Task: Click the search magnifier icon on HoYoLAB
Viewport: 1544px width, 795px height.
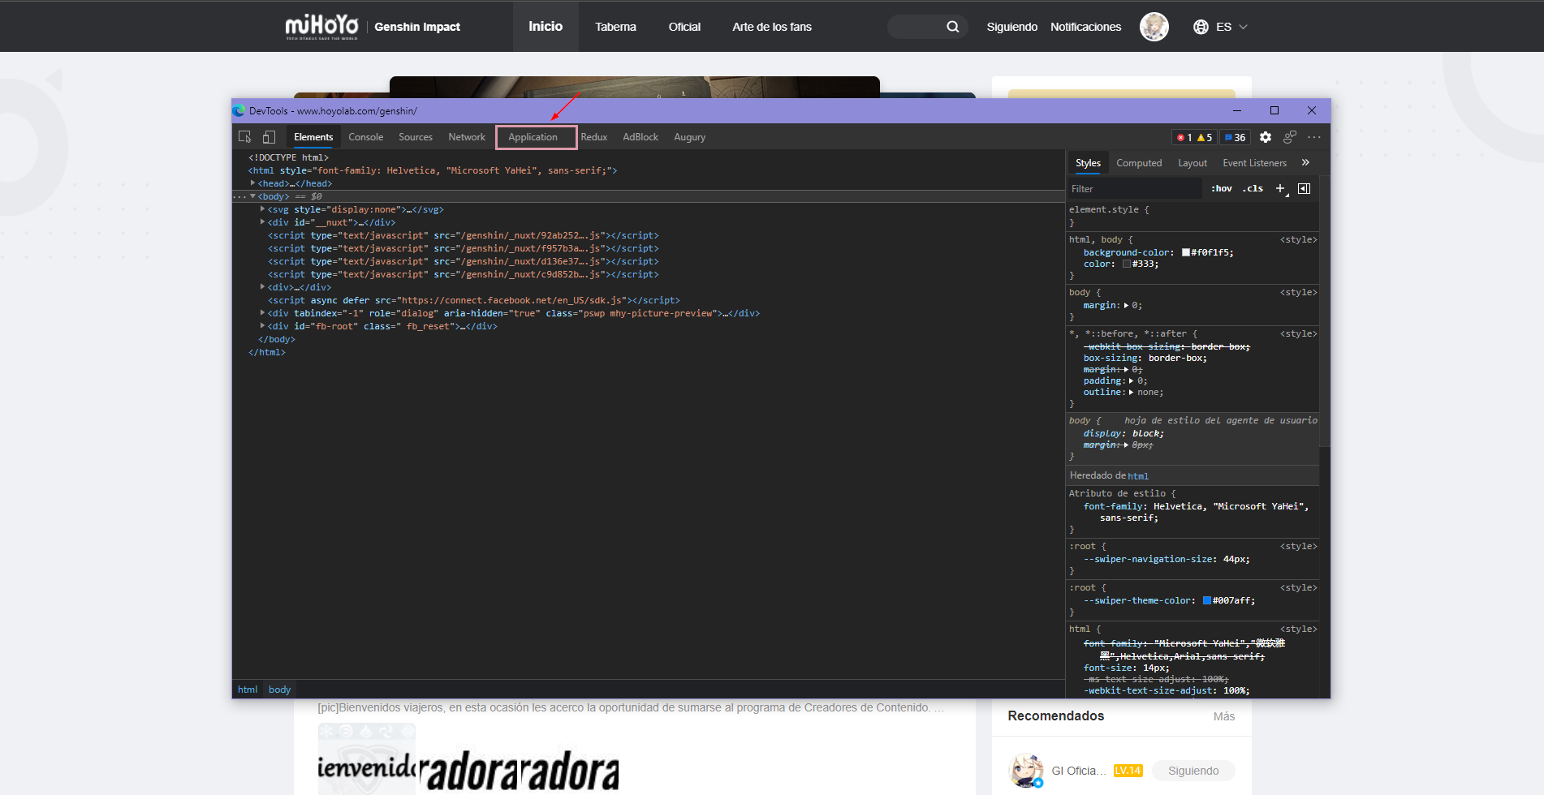Action: (x=953, y=27)
